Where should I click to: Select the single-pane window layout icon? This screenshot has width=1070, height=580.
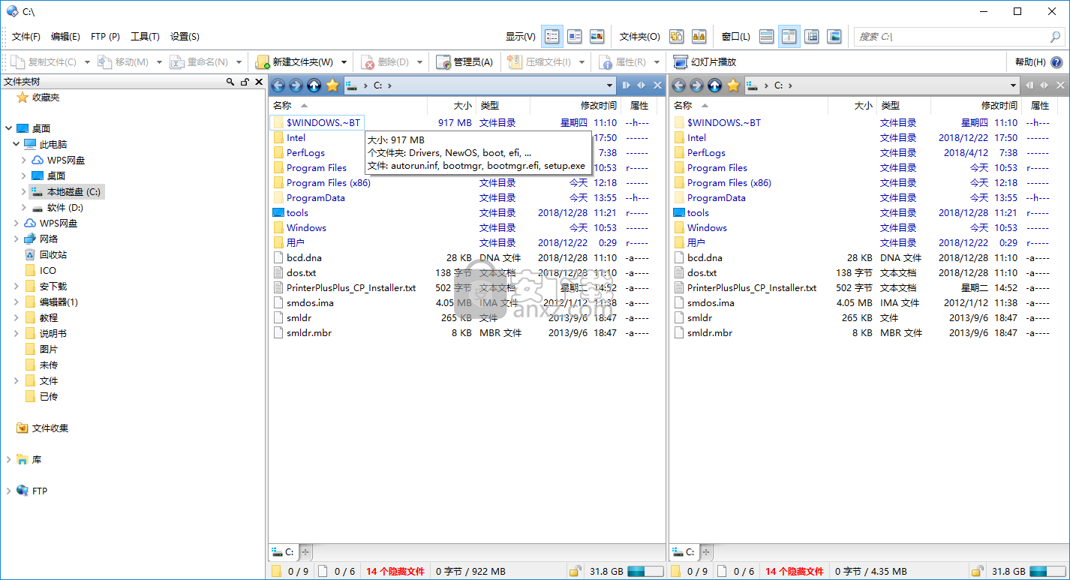[766, 36]
